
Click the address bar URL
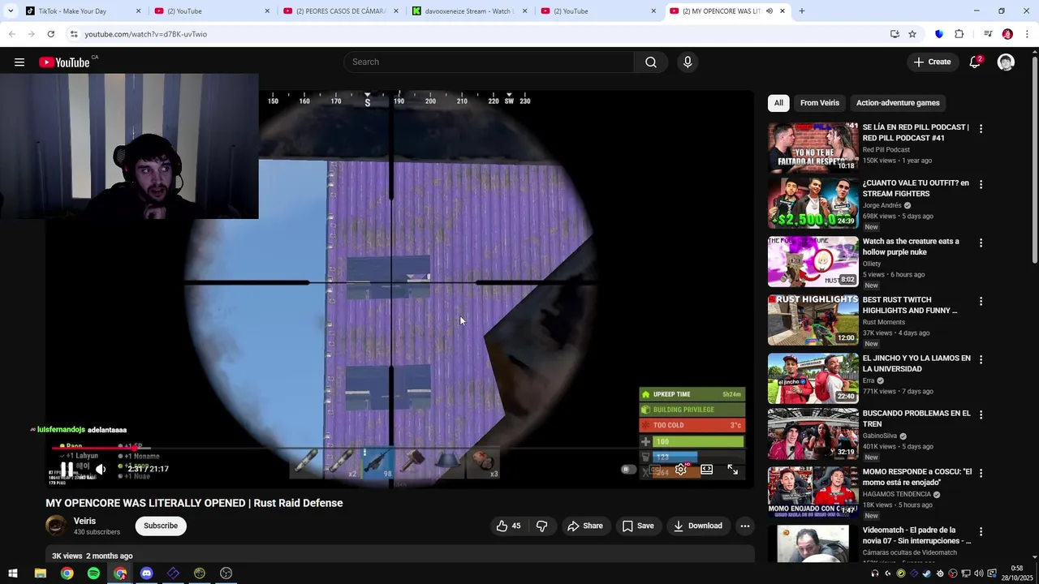(x=146, y=34)
